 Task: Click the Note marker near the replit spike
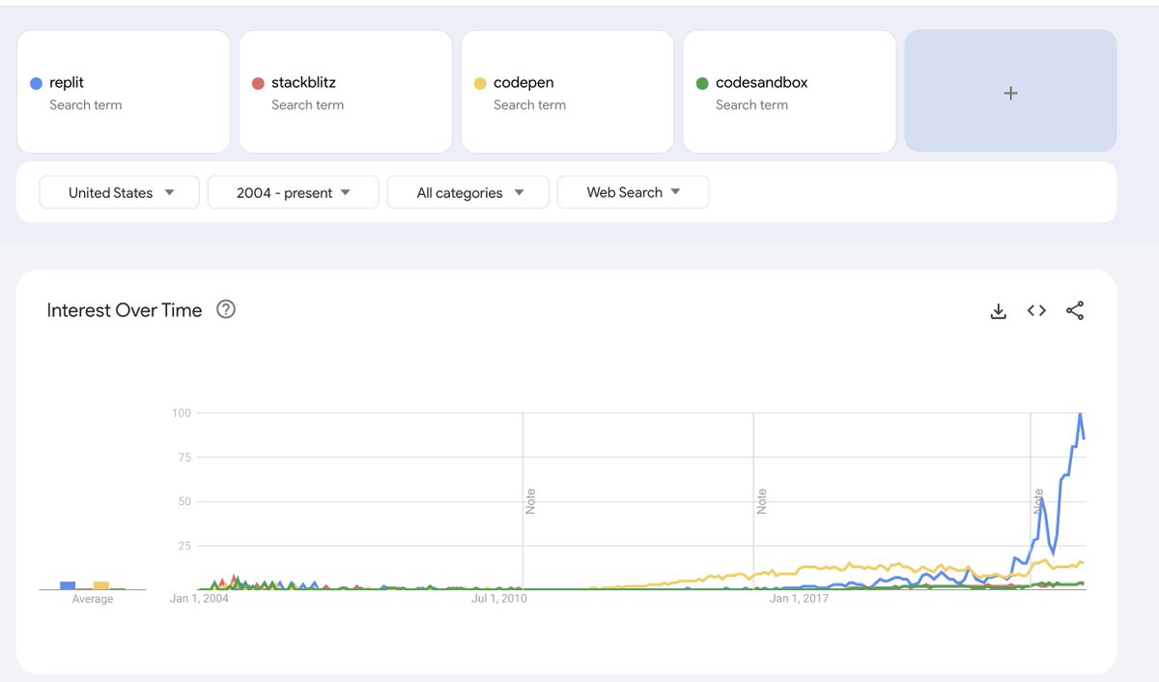pos(1038,501)
